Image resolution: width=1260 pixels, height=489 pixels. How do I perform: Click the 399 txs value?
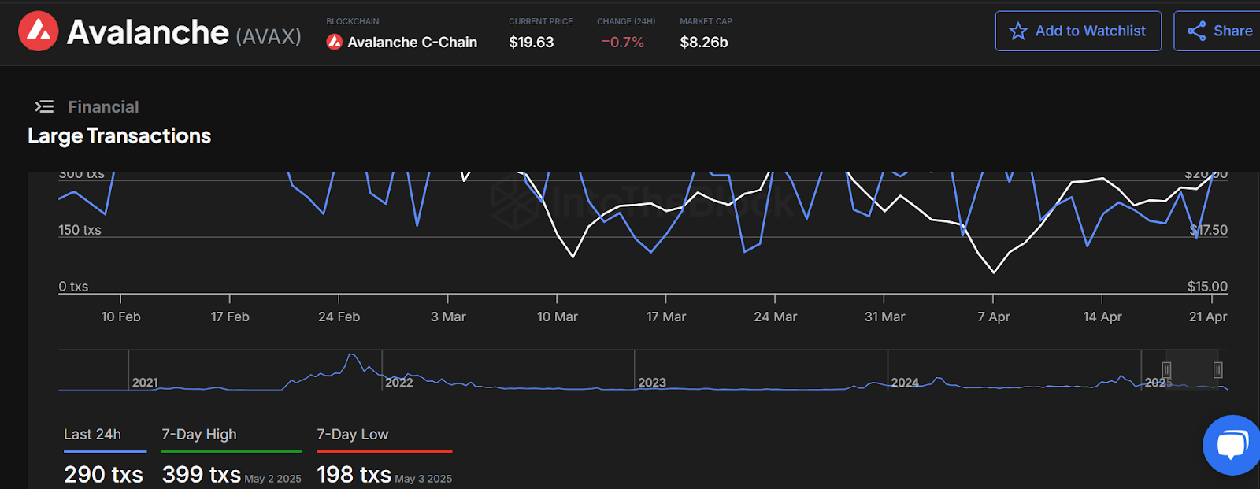202,475
